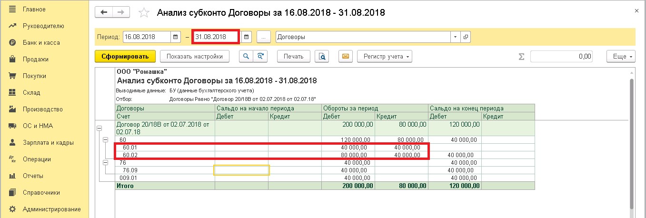The image size is (646, 218).
Task: Add report to favorites with star icon
Action: click(144, 13)
